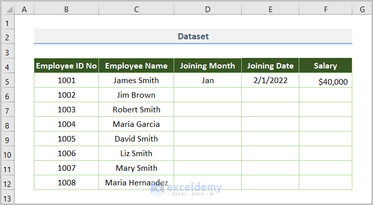The width and height of the screenshot is (373, 205).
Task: Select the Maria Hernandez name cell
Action: [136, 182]
